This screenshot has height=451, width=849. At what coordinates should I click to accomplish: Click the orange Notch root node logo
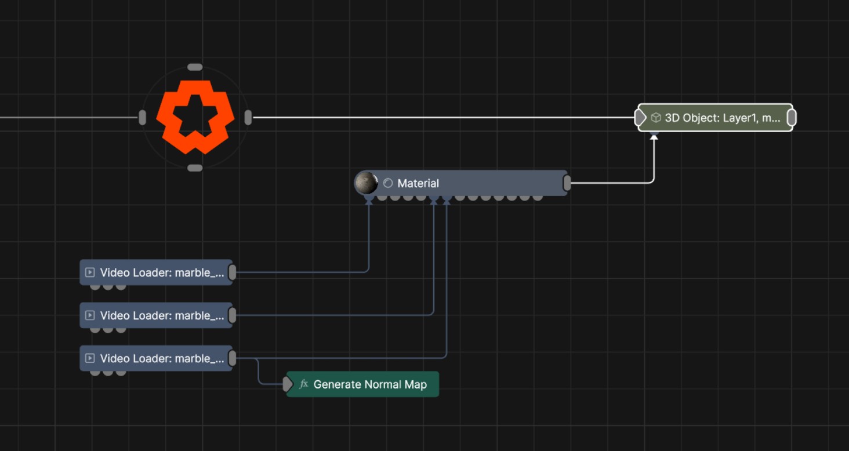pyautogui.click(x=195, y=118)
